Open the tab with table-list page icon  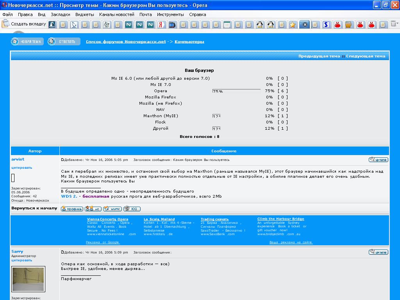coord(227,25)
